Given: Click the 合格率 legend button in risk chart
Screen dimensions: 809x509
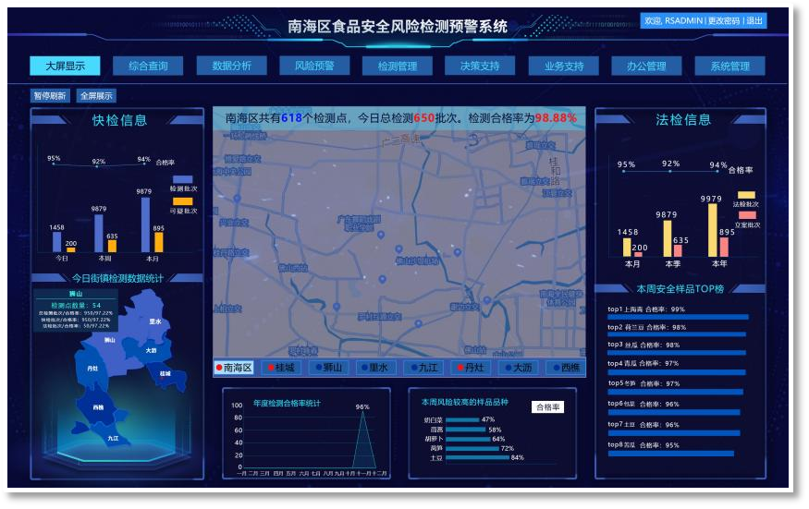Looking at the screenshot, I should point(547,406).
